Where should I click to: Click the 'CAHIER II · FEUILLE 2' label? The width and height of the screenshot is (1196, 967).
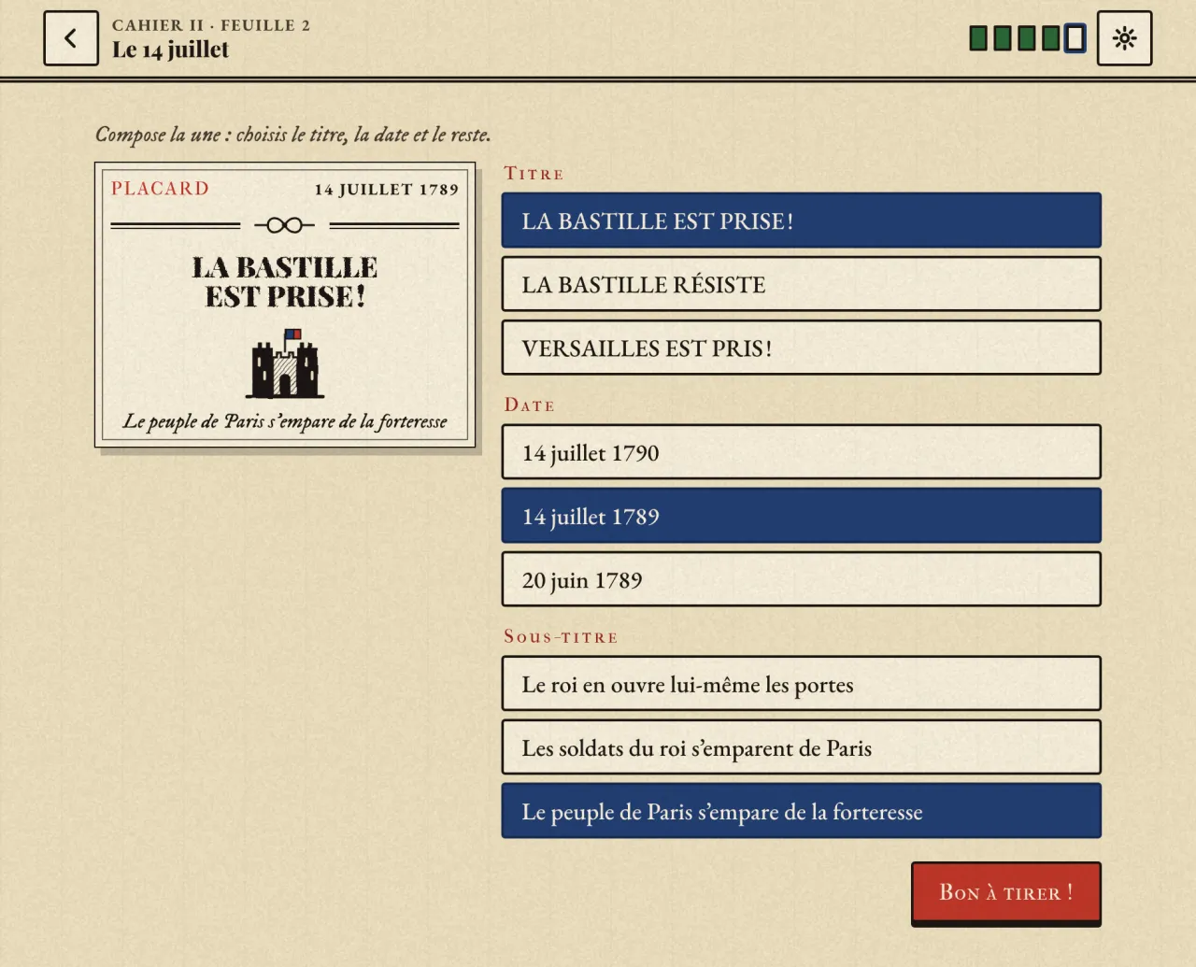211,25
